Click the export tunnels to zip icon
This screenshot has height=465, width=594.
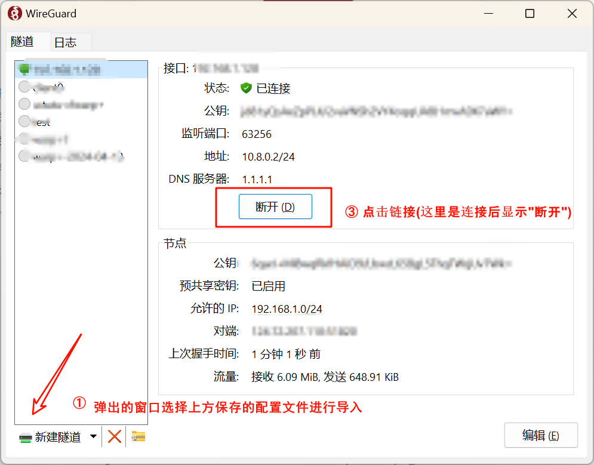[139, 436]
